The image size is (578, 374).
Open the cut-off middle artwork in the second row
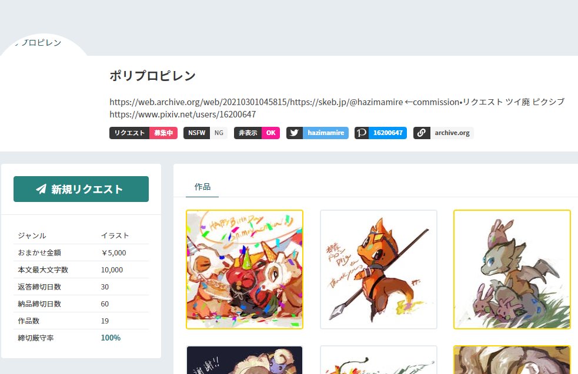click(379, 360)
